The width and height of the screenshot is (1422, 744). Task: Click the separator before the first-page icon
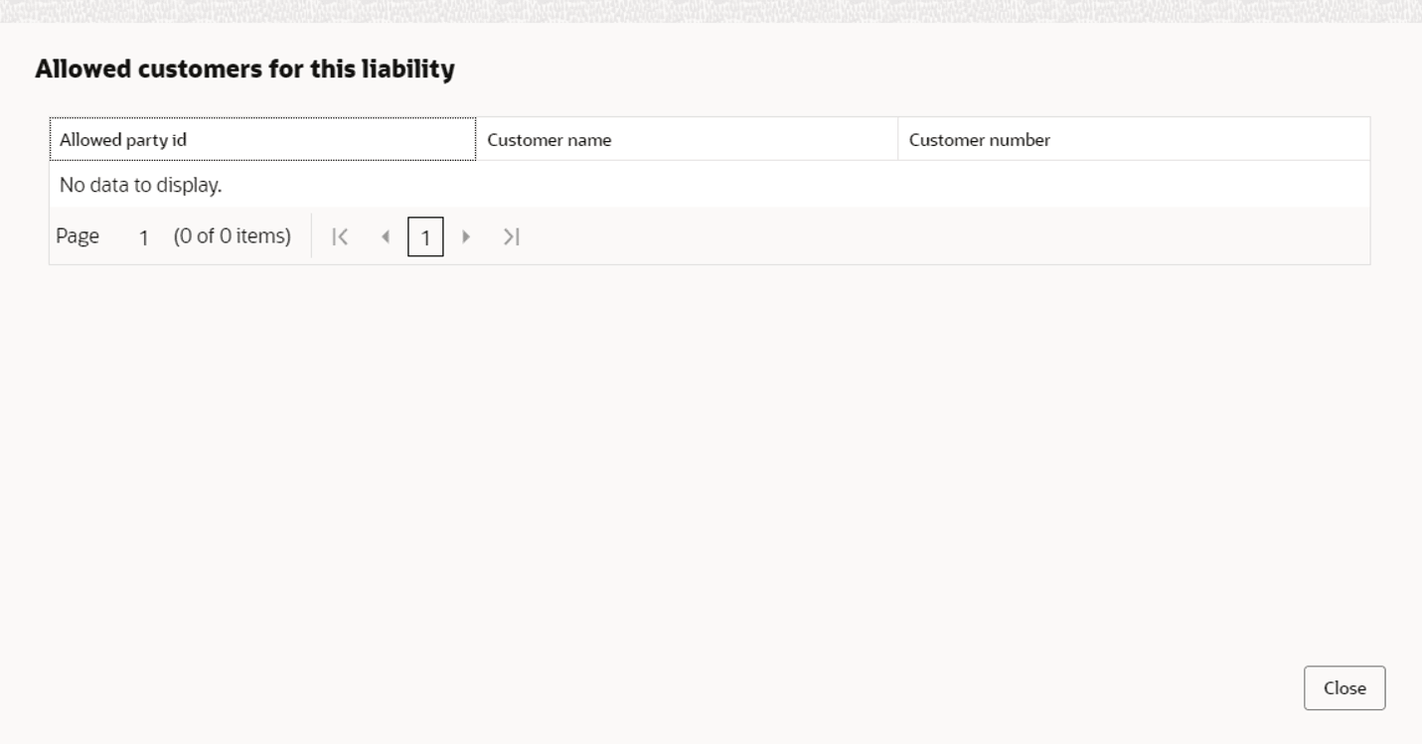tap(311, 235)
